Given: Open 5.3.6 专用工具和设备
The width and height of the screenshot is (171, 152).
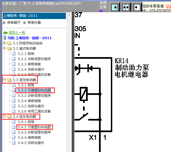Looking at the screenshot, I should [x=34, y=111].
